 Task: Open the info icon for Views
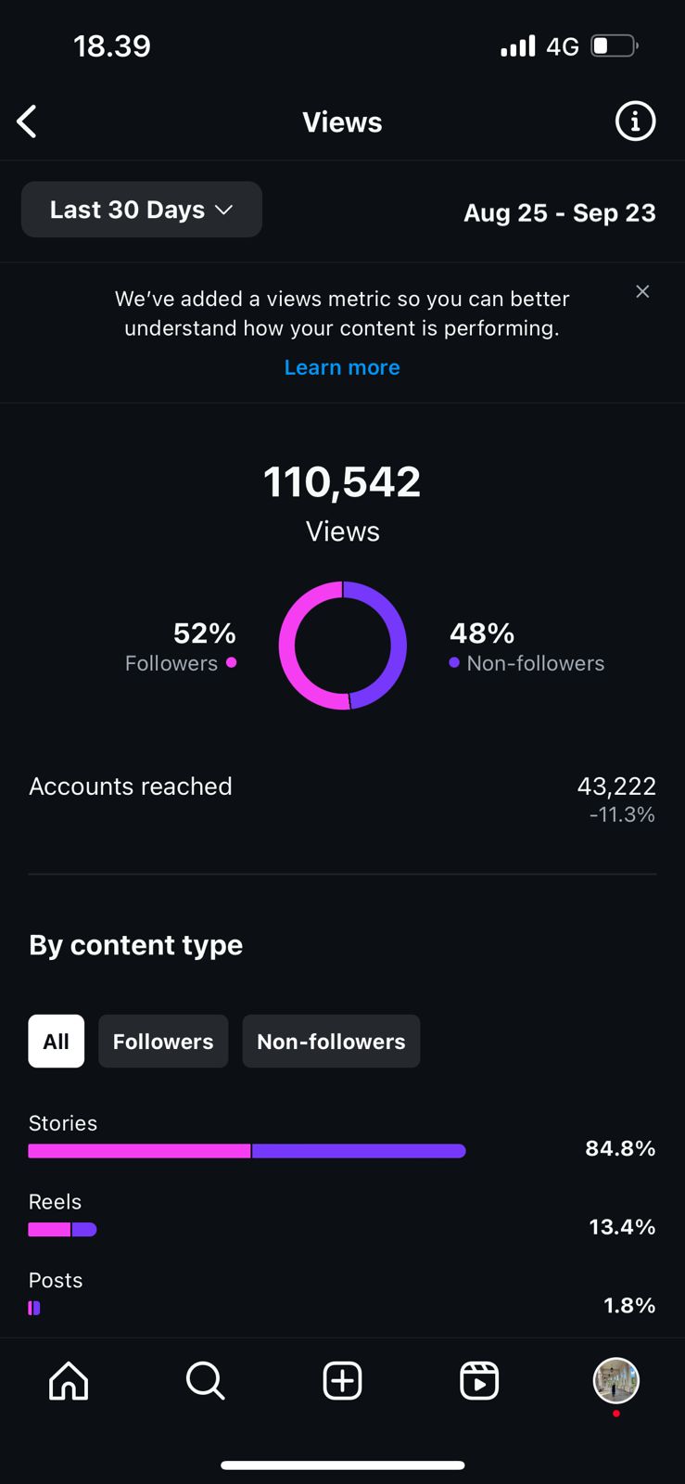pos(635,122)
